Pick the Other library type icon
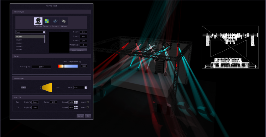Screen dimensions: 266x137 64,21
